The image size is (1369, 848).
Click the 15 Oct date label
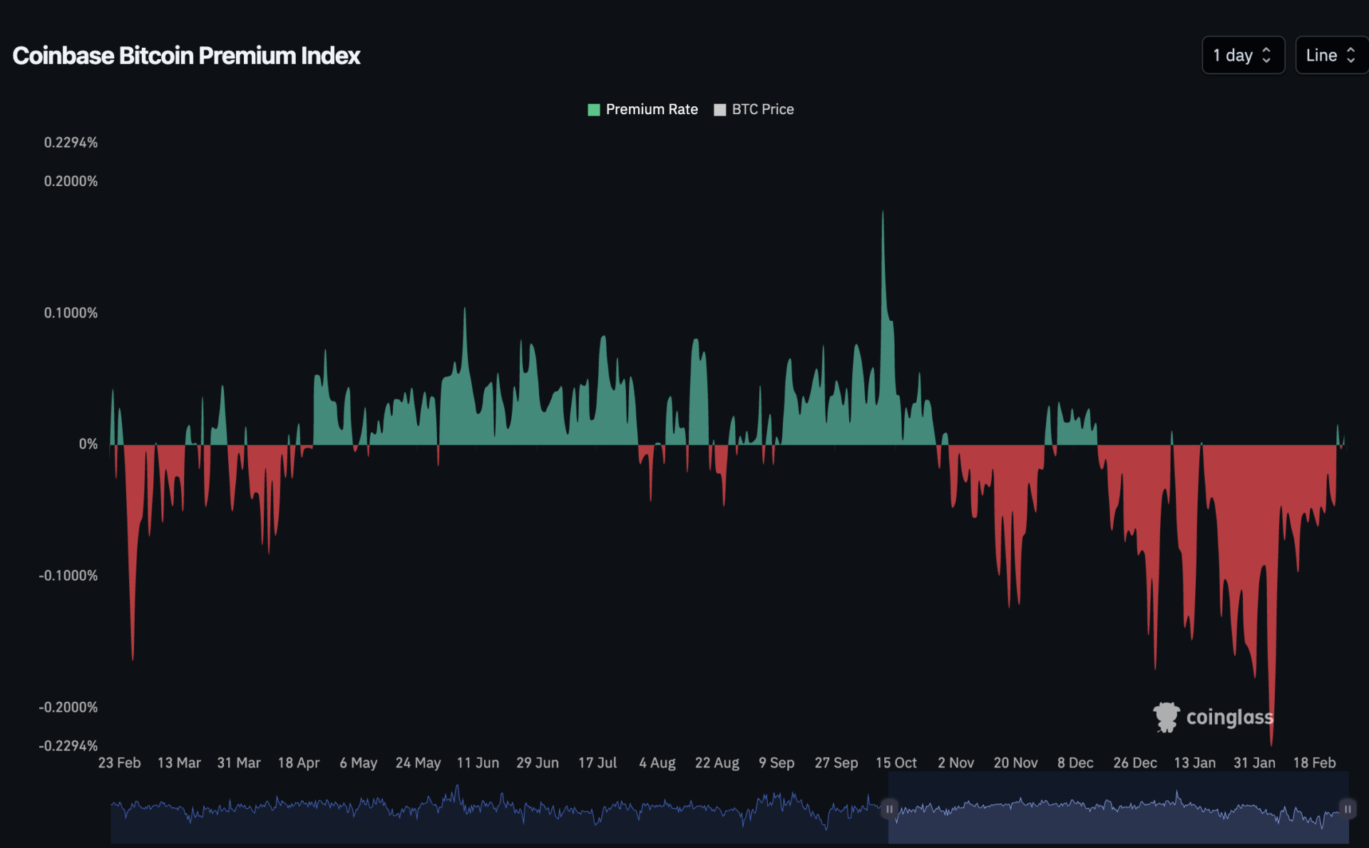pos(896,763)
